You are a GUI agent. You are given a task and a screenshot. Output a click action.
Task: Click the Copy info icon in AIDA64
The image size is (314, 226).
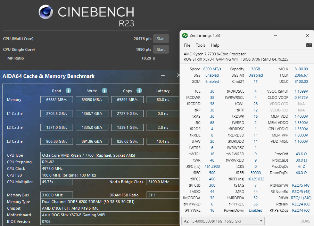139,91
